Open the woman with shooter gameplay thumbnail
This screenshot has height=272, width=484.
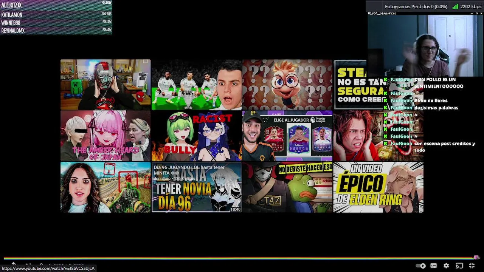click(x=105, y=187)
